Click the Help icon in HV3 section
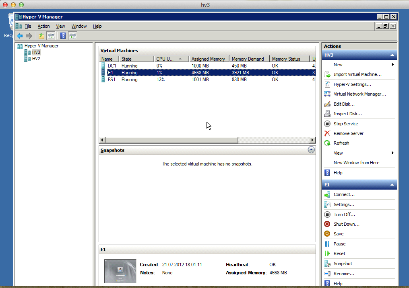409x288 pixels. (x=327, y=173)
